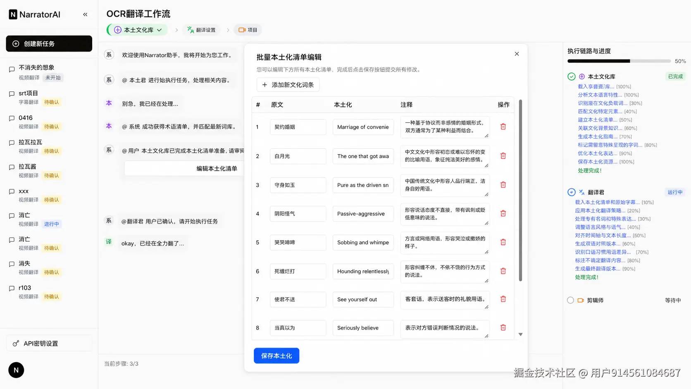Open the r103 task
Viewport: 691px width, 389px height.
(x=49, y=292)
